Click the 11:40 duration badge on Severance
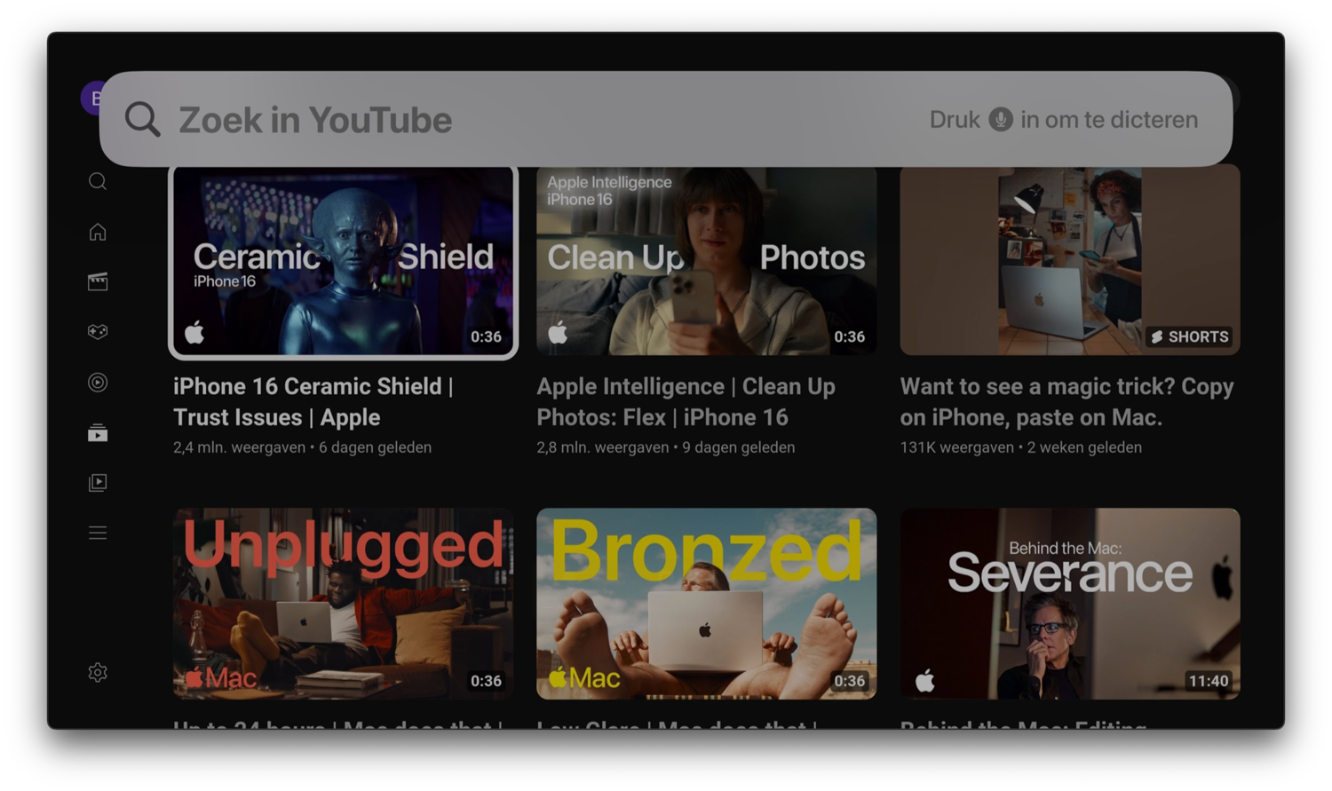Screen dimensions: 1332x791 tap(1209, 681)
